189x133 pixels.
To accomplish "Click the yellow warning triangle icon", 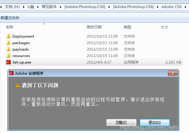I will [18, 85].
